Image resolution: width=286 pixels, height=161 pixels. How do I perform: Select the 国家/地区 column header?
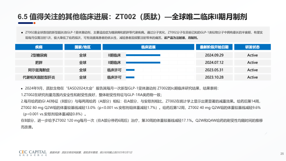pos(83,47)
